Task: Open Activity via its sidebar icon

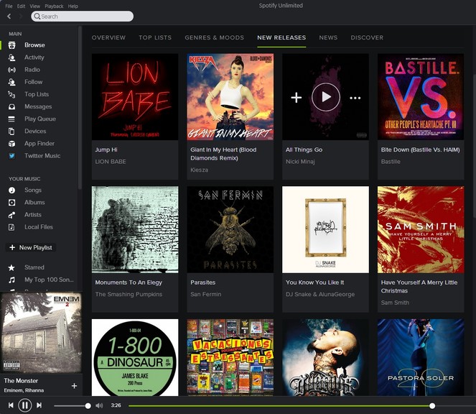Action: [11, 57]
